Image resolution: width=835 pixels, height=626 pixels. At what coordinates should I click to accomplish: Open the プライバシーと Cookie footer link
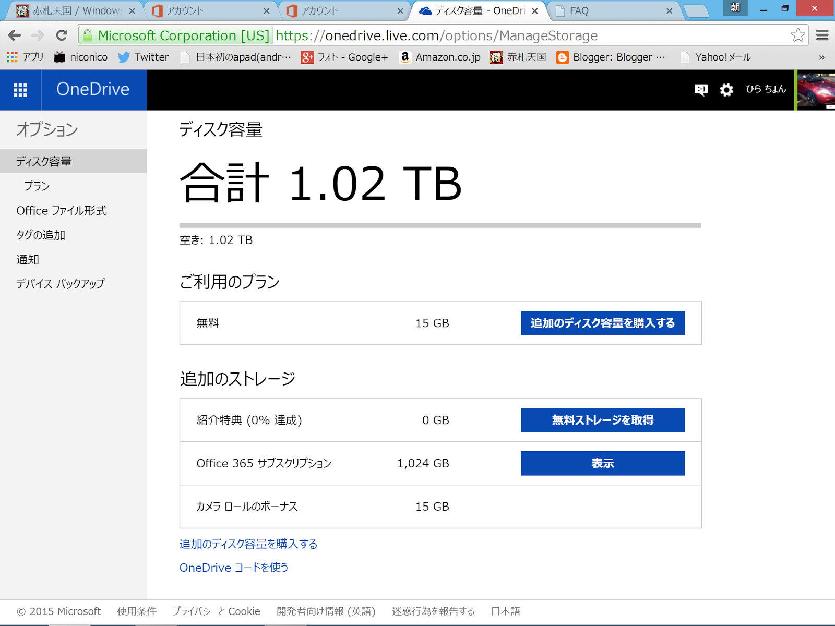click(217, 611)
